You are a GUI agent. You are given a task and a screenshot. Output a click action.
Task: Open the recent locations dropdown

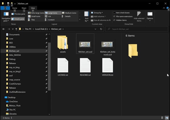[13, 29]
